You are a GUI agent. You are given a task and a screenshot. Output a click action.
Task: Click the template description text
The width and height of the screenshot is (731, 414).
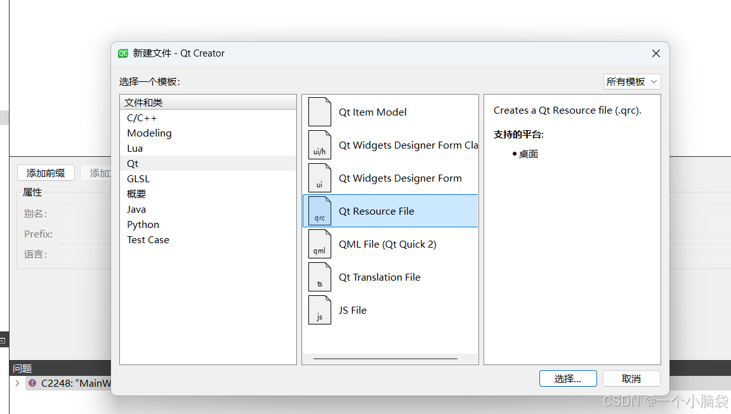pyautogui.click(x=567, y=110)
